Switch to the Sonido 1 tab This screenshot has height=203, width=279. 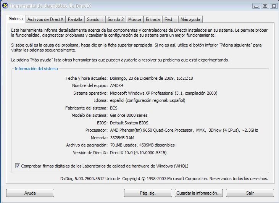pos(95,19)
